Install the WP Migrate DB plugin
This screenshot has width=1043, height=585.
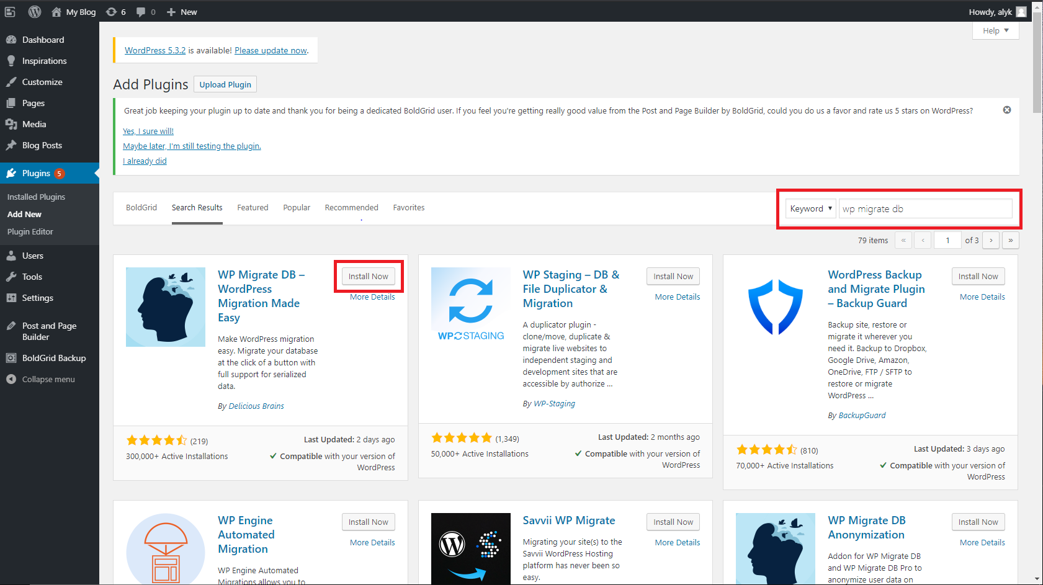pyautogui.click(x=368, y=277)
